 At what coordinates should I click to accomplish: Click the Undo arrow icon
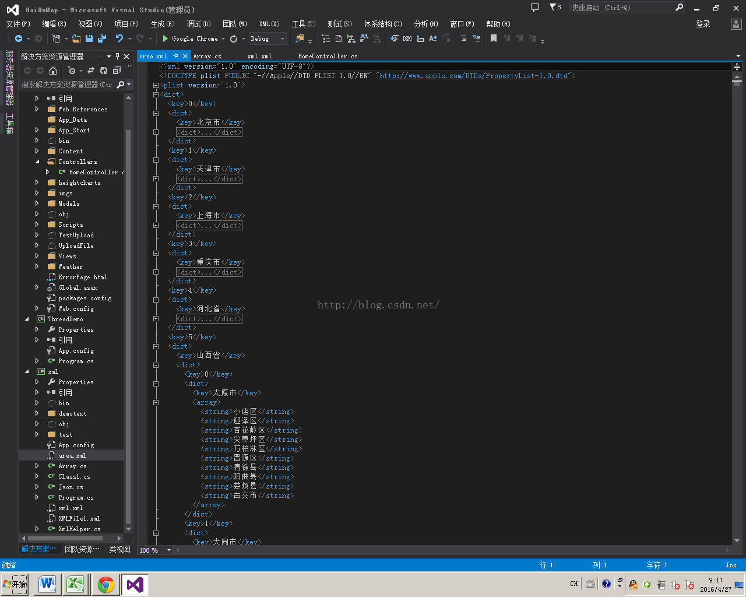(119, 38)
